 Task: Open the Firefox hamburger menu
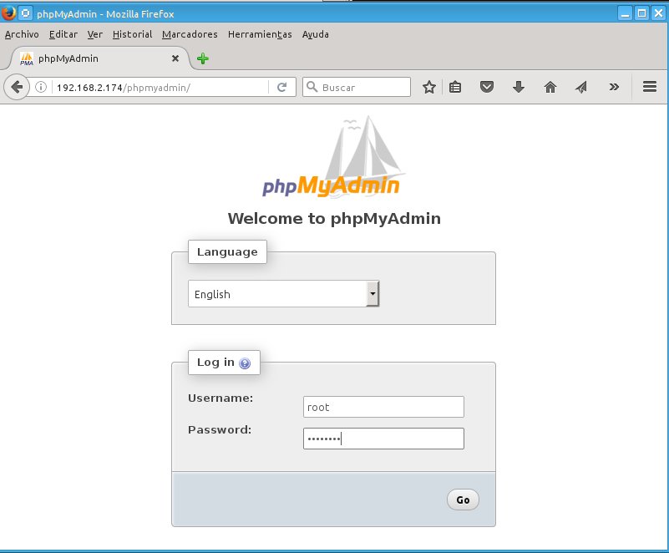pyautogui.click(x=650, y=87)
